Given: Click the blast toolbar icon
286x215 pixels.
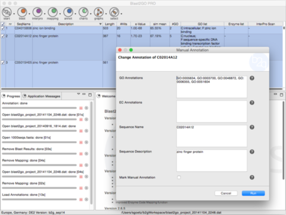Looking at the screenshot, I should [22, 13].
